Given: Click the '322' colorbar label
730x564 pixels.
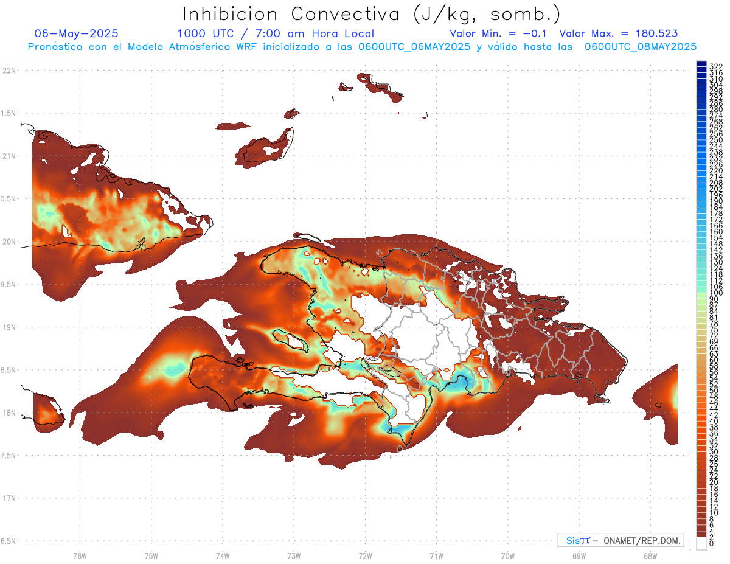Looking at the screenshot, I should pyautogui.click(x=716, y=66).
